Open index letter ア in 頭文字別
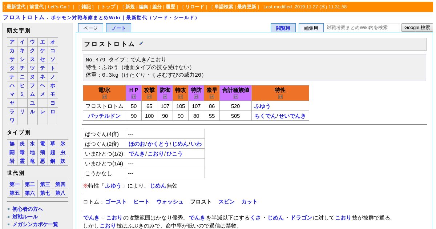The width and height of the screenshot is (436, 229). [12, 42]
